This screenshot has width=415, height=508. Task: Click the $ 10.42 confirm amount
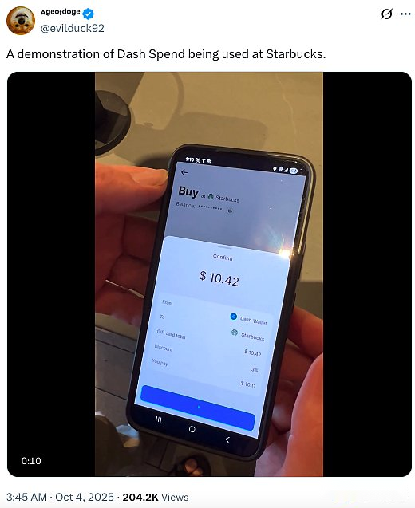[219, 278]
